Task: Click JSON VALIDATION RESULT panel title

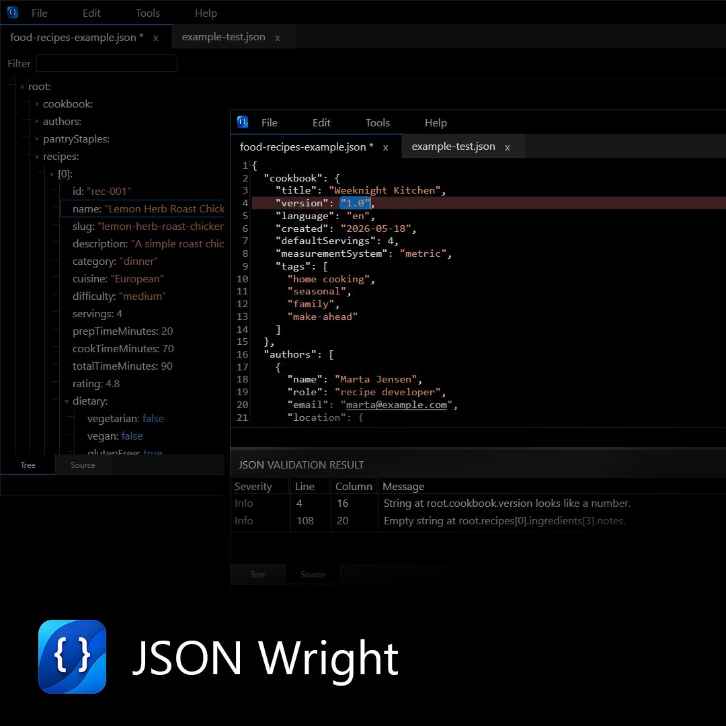Action: pyautogui.click(x=301, y=465)
